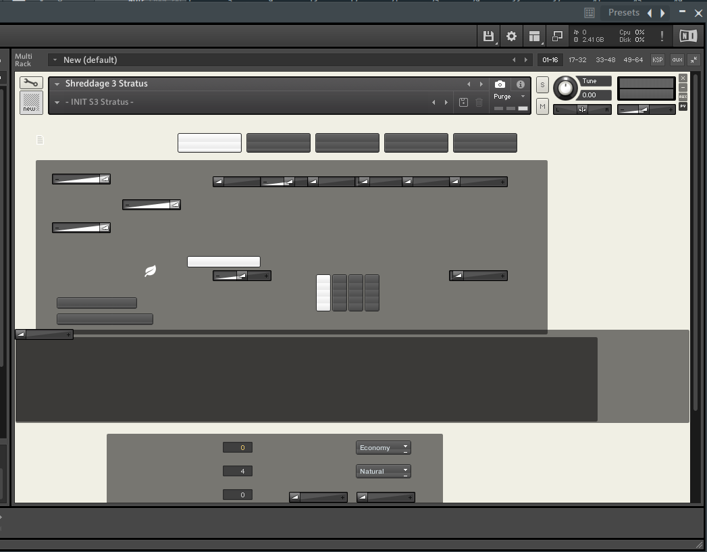The height and width of the screenshot is (552, 707).
Task: Click the minimized view icon beside layout
Action: [557, 36]
